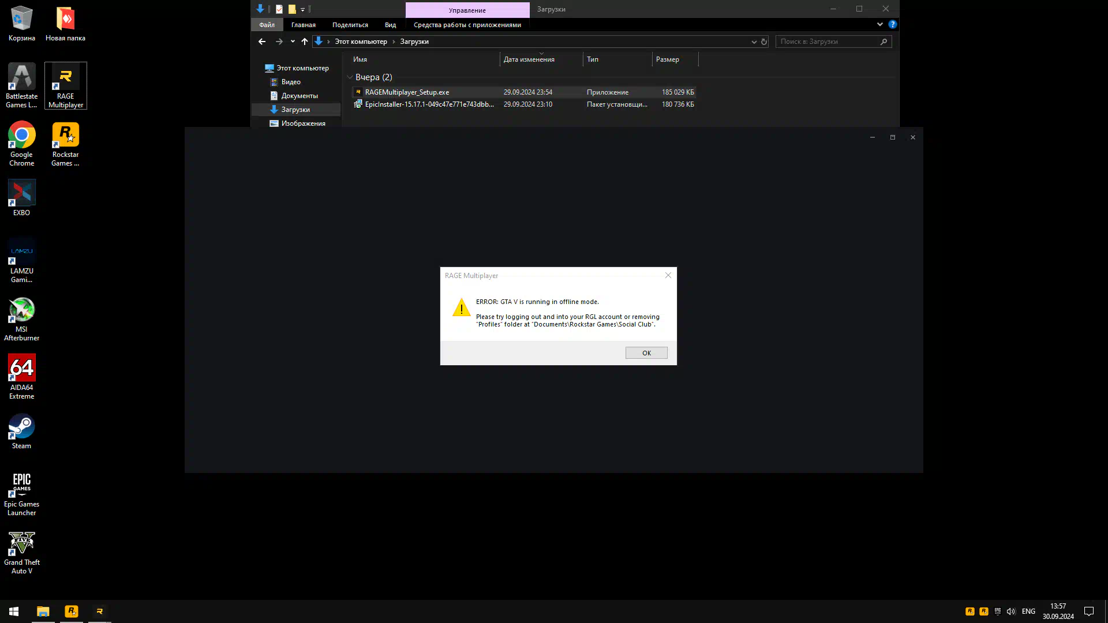The width and height of the screenshot is (1108, 623).
Task: Select the Grand Theft Auto V desktop icon
Action: [x=21, y=551]
